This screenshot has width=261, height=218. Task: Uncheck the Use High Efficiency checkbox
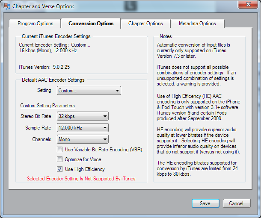point(59,169)
